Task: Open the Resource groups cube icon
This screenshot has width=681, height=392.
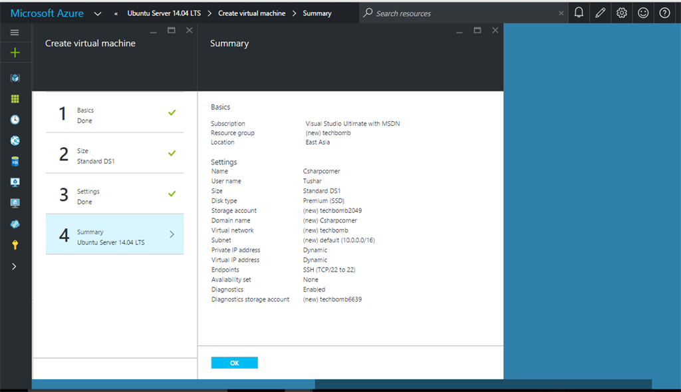Action: [15, 78]
